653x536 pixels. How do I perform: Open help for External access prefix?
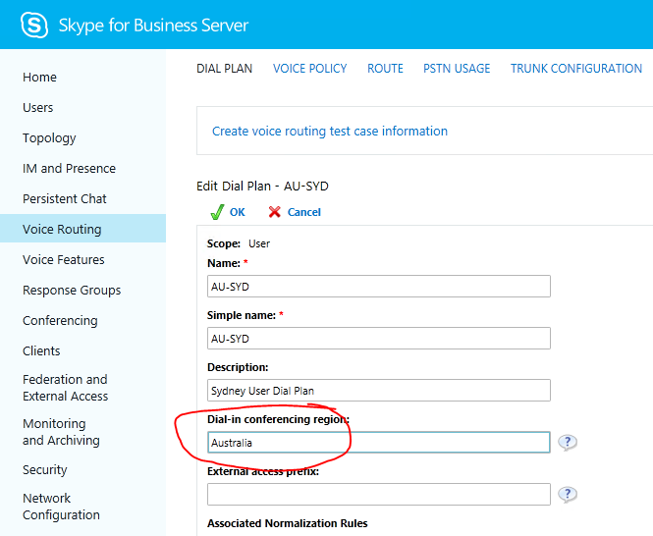tap(568, 495)
